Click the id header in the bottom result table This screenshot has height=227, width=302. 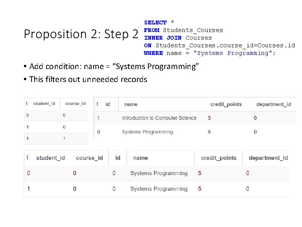pyautogui.click(x=118, y=158)
